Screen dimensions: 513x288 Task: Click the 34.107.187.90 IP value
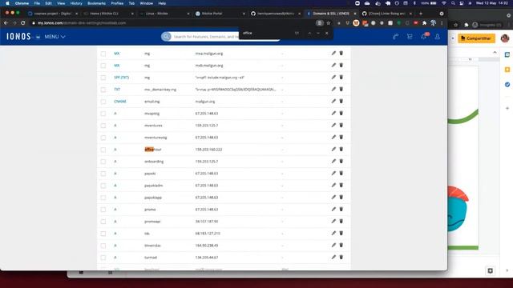(207, 222)
